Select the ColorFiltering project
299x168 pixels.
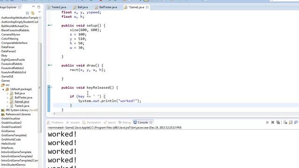tap(10, 39)
